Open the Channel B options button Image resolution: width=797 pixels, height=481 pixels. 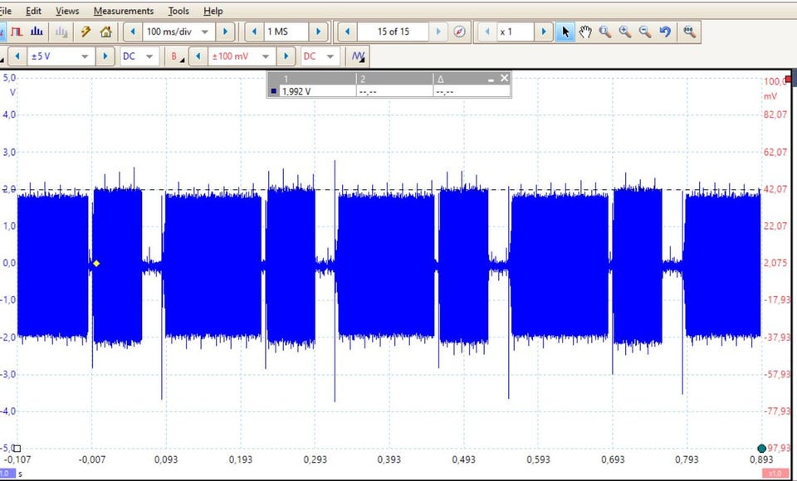coord(177,56)
